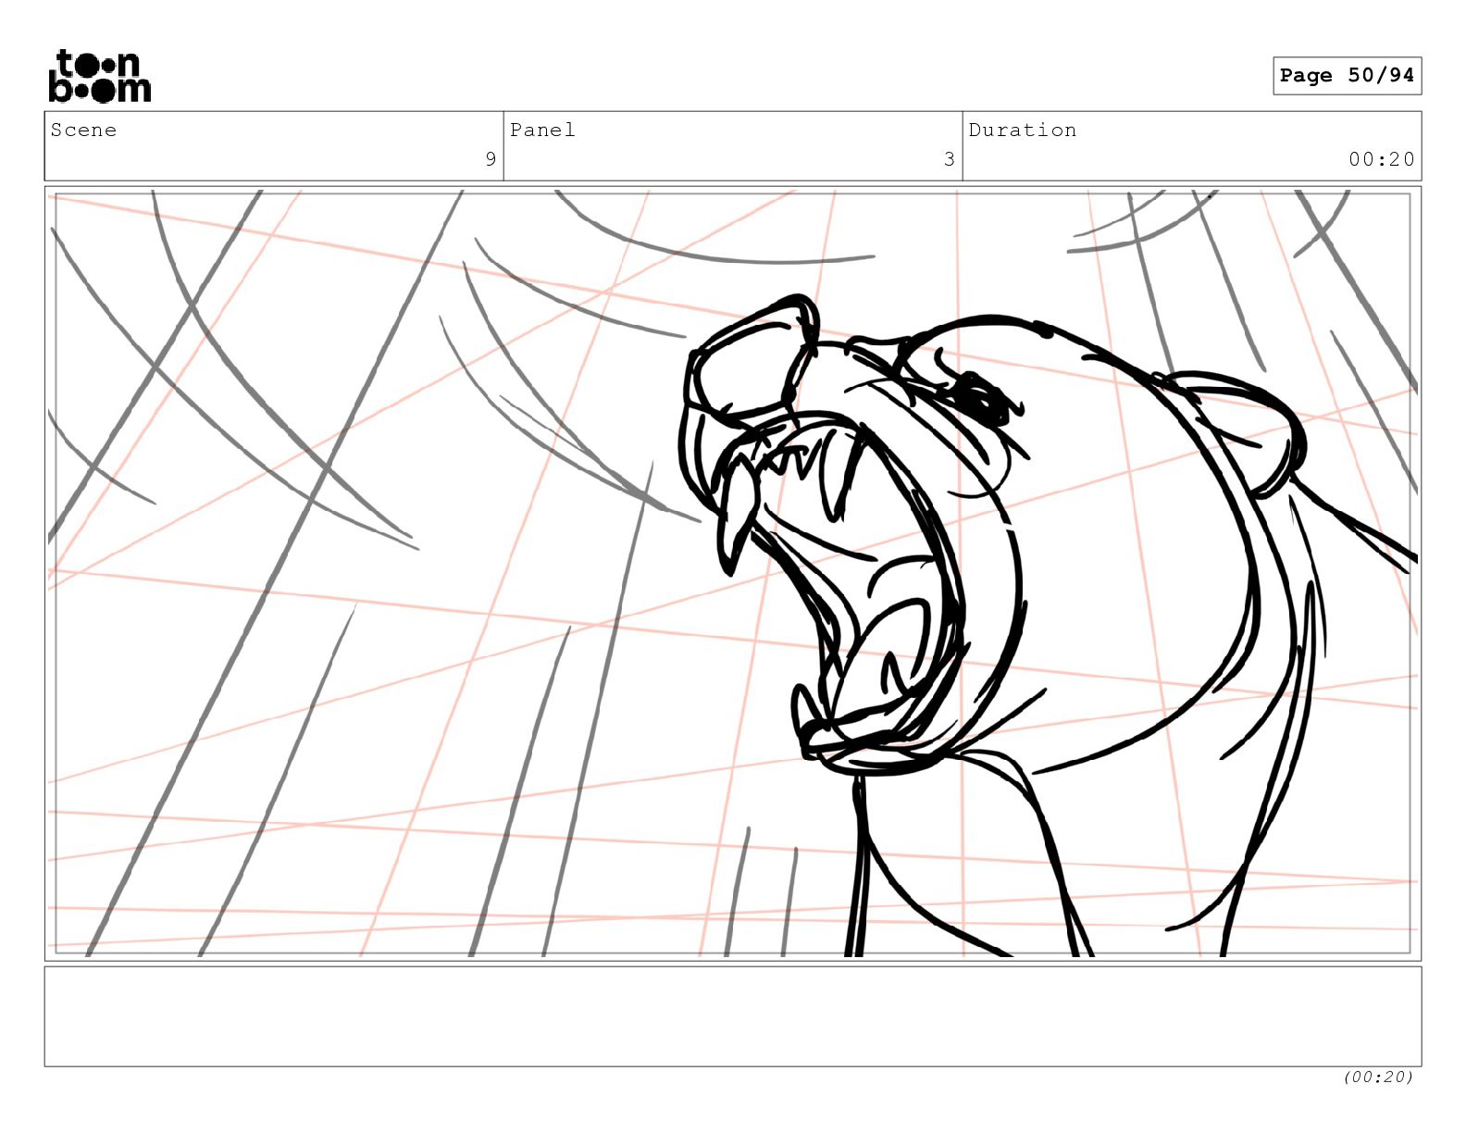Click the (00:20) timecode at bottom right

(1378, 1077)
